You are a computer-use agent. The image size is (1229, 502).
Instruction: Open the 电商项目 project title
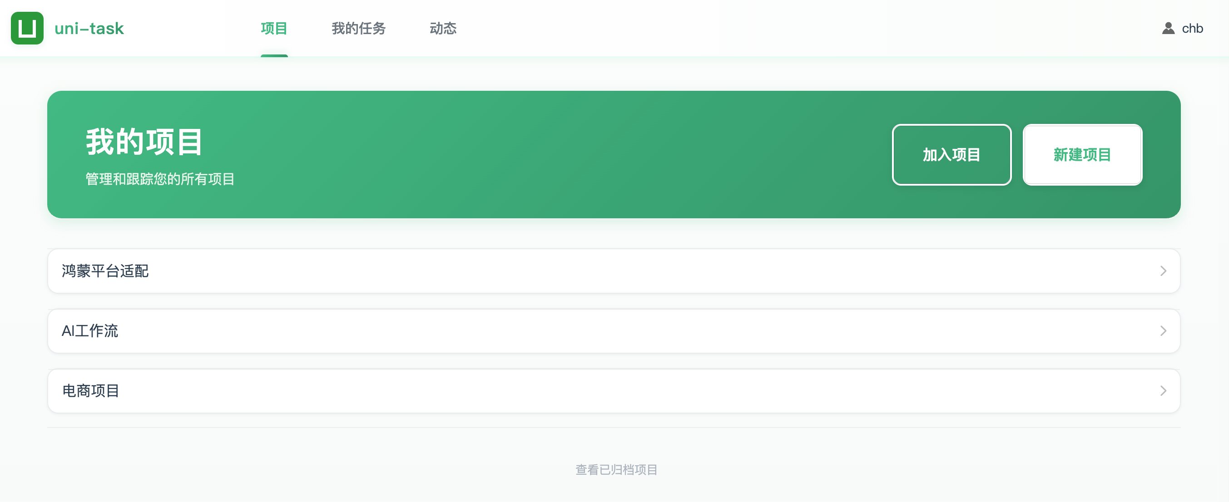91,391
